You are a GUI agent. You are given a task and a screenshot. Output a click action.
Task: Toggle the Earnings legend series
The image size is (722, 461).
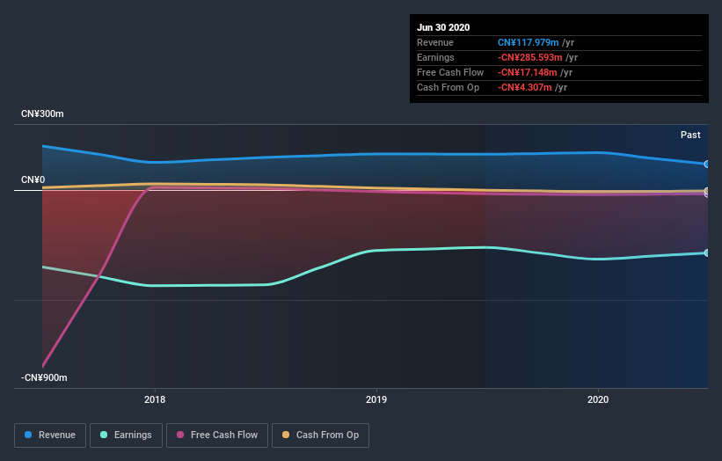pyautogui.click(x=126, y=435)
